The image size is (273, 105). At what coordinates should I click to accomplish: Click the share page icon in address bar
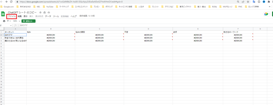[243, 2]
